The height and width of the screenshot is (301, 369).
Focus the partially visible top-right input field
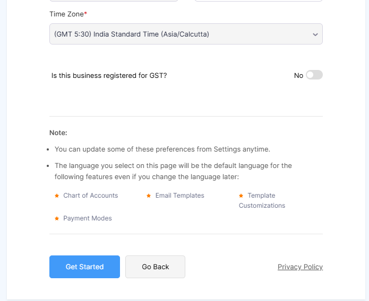[x=259, y=1]
